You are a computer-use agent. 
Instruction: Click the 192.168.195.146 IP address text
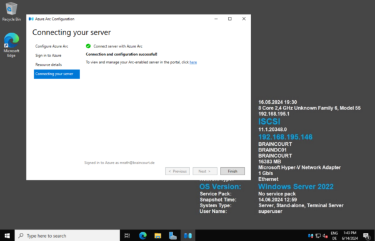click(286, 137)
